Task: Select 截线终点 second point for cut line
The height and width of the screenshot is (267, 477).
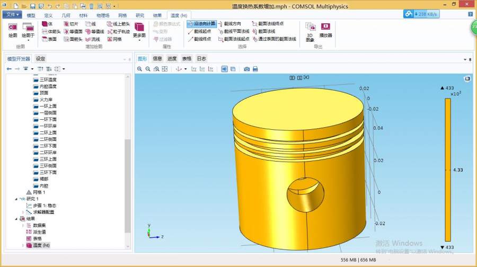Action: pyautogui.click(x=200, y=39)
